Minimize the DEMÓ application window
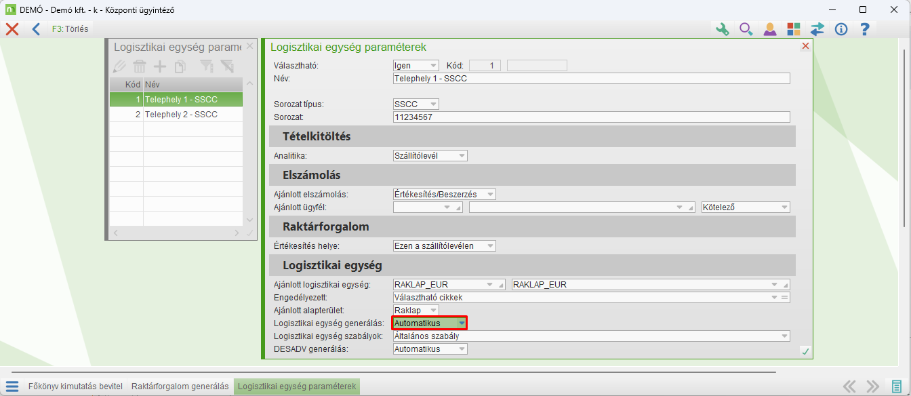This screenshot has height=396, width=911. point(832,9)
